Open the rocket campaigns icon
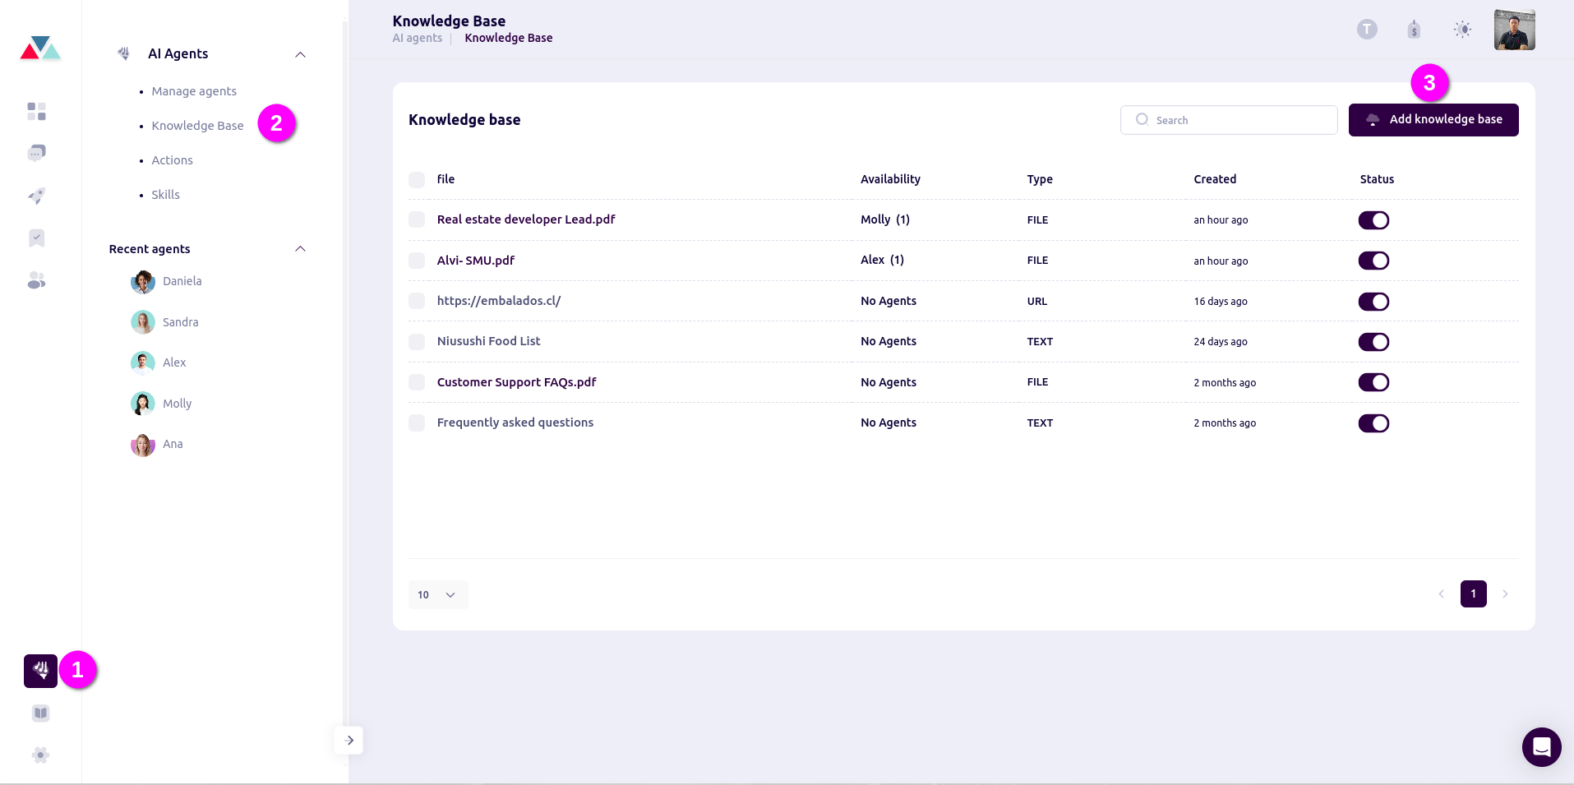Viewport: 1574px width, 785px height. [x=36, y=196]
